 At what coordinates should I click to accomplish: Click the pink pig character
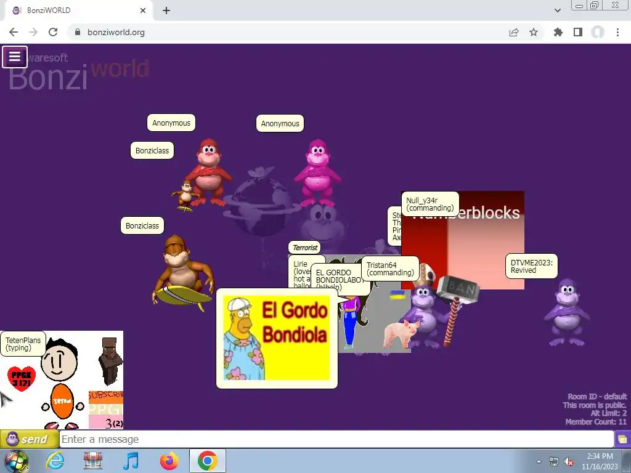click(401, 333)
